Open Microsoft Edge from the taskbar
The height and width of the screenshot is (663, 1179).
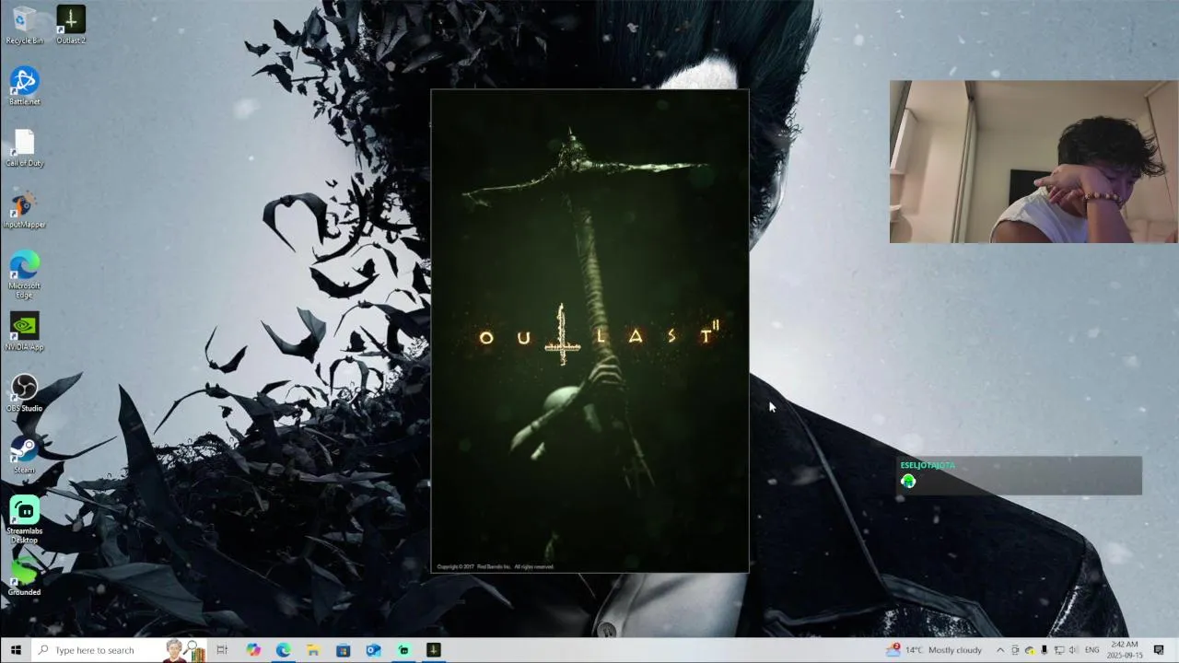tap(283, 650)
